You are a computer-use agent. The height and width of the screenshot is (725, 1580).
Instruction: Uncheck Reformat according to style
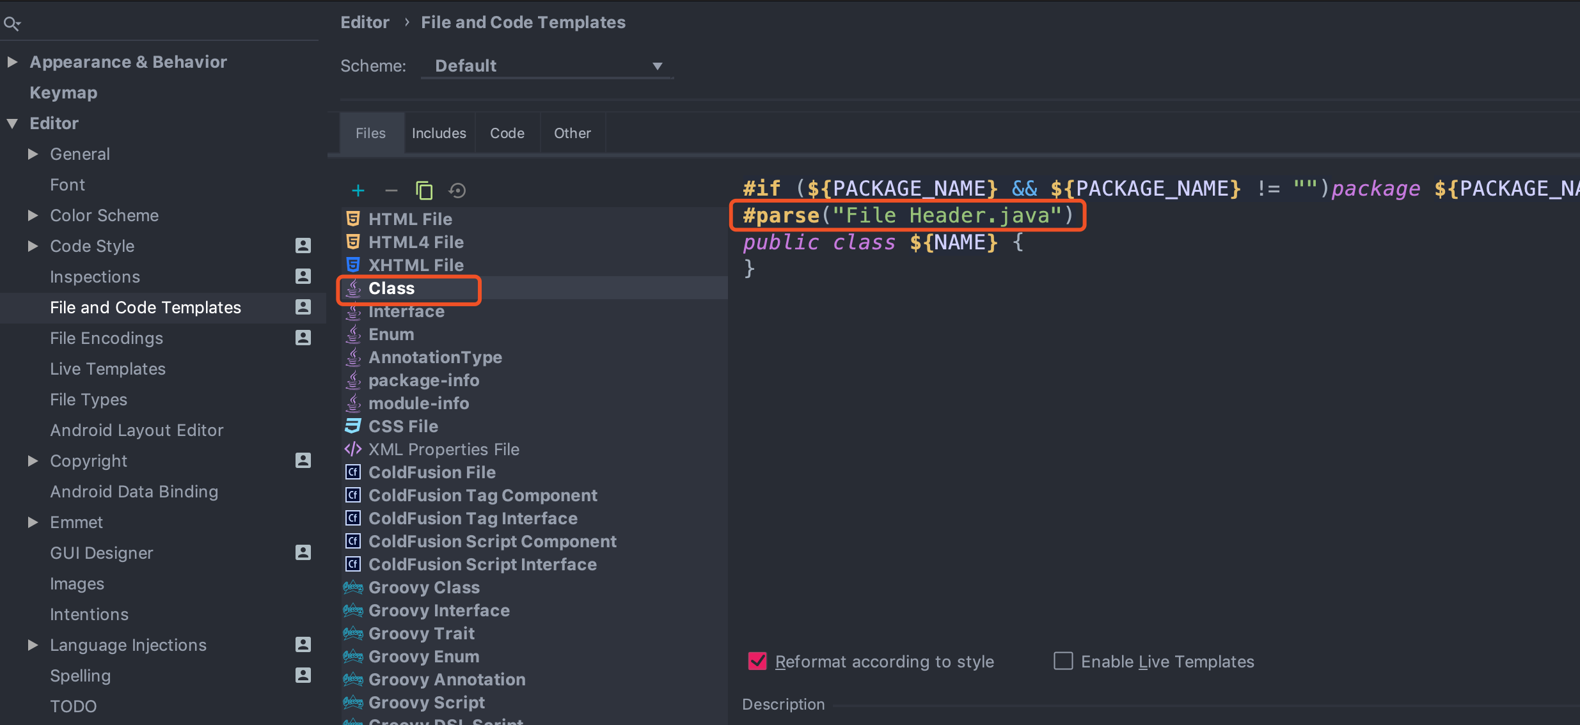pos(757,661)
